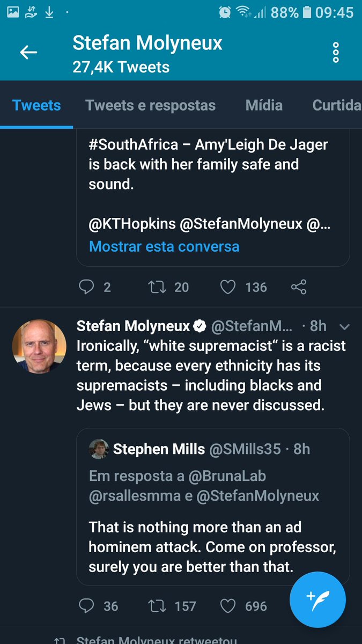Screen dimensions: 362x644
Task: Tap the alarm clock status icon
Action: [x=225, y=12]
